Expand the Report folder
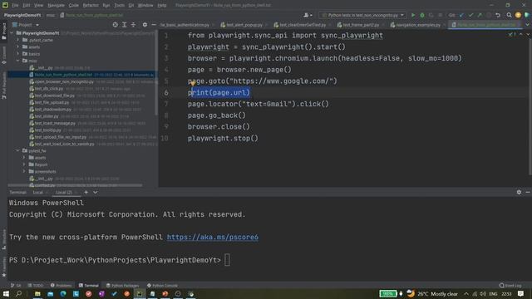The width and height of the screenshot is (532, 299). click(24, 164)
